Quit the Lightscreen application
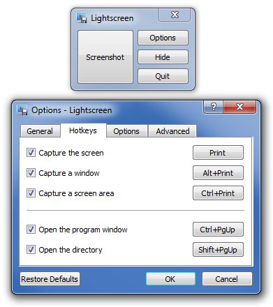273x307 pixels. (163, 76)
